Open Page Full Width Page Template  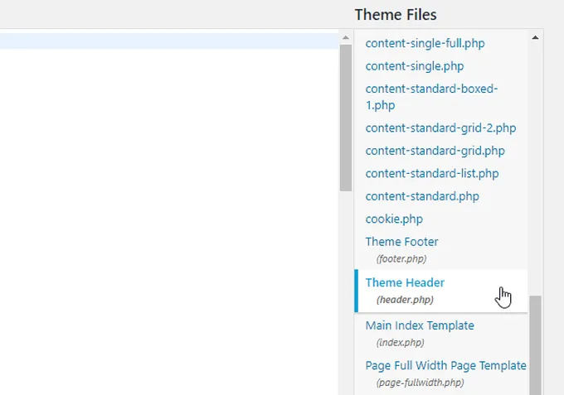(445, 365)
